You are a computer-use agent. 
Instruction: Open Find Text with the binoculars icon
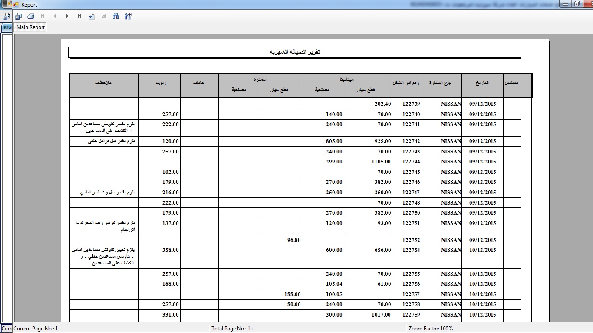pos(116,16)
